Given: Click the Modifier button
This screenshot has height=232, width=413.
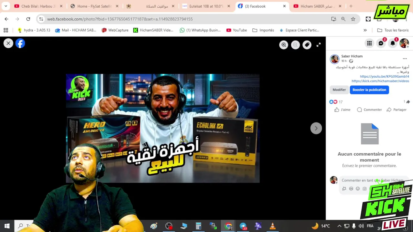Looking at the screenshot, I should coord(339,90).
